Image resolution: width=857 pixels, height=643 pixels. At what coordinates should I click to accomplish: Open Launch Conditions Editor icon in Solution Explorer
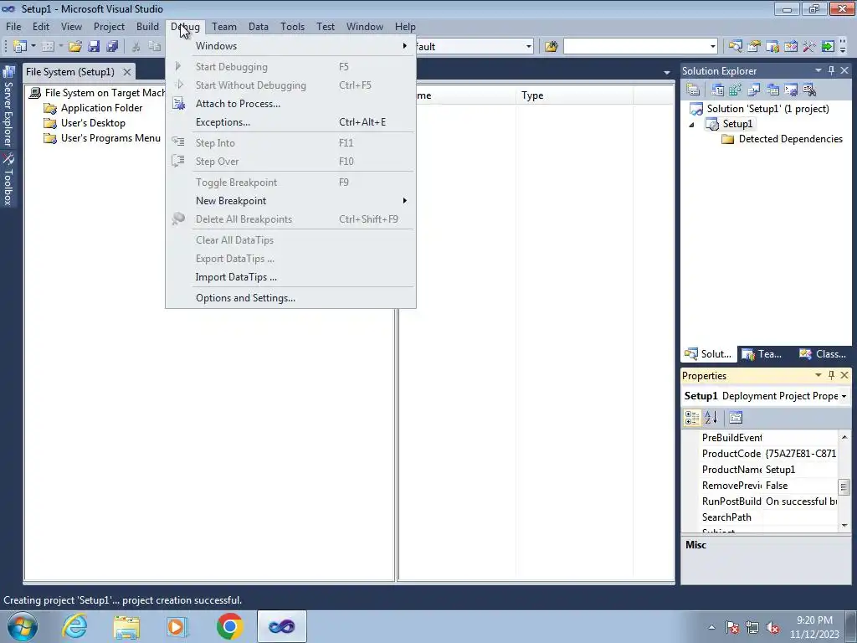(809, 90)
